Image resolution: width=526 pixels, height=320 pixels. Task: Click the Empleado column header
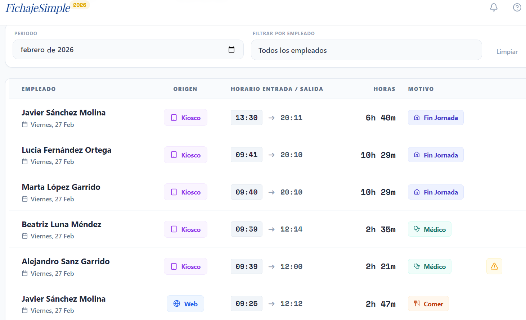point(39,89)
